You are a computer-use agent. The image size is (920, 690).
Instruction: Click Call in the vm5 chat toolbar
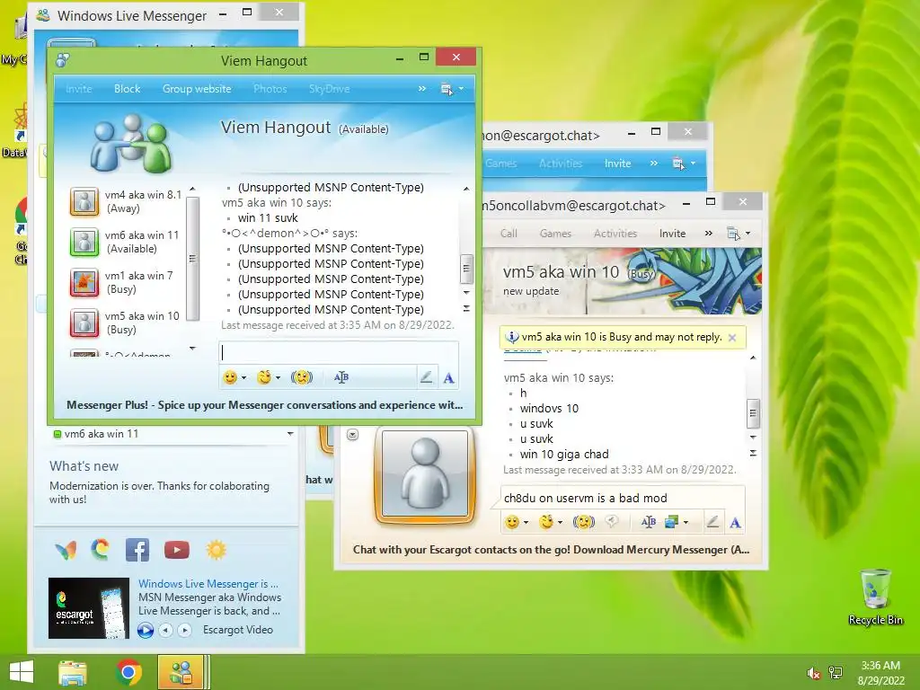click(509, 234)
